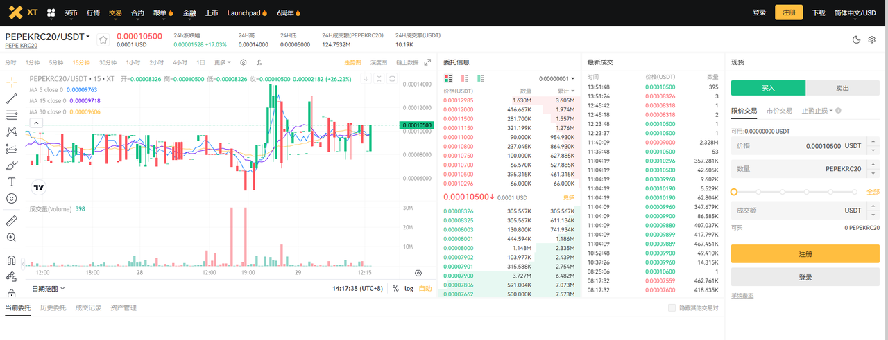The height and width of the screenshot is (340, 888).
Task: Open chart settings hexagon icon
Action: [244, 62]
